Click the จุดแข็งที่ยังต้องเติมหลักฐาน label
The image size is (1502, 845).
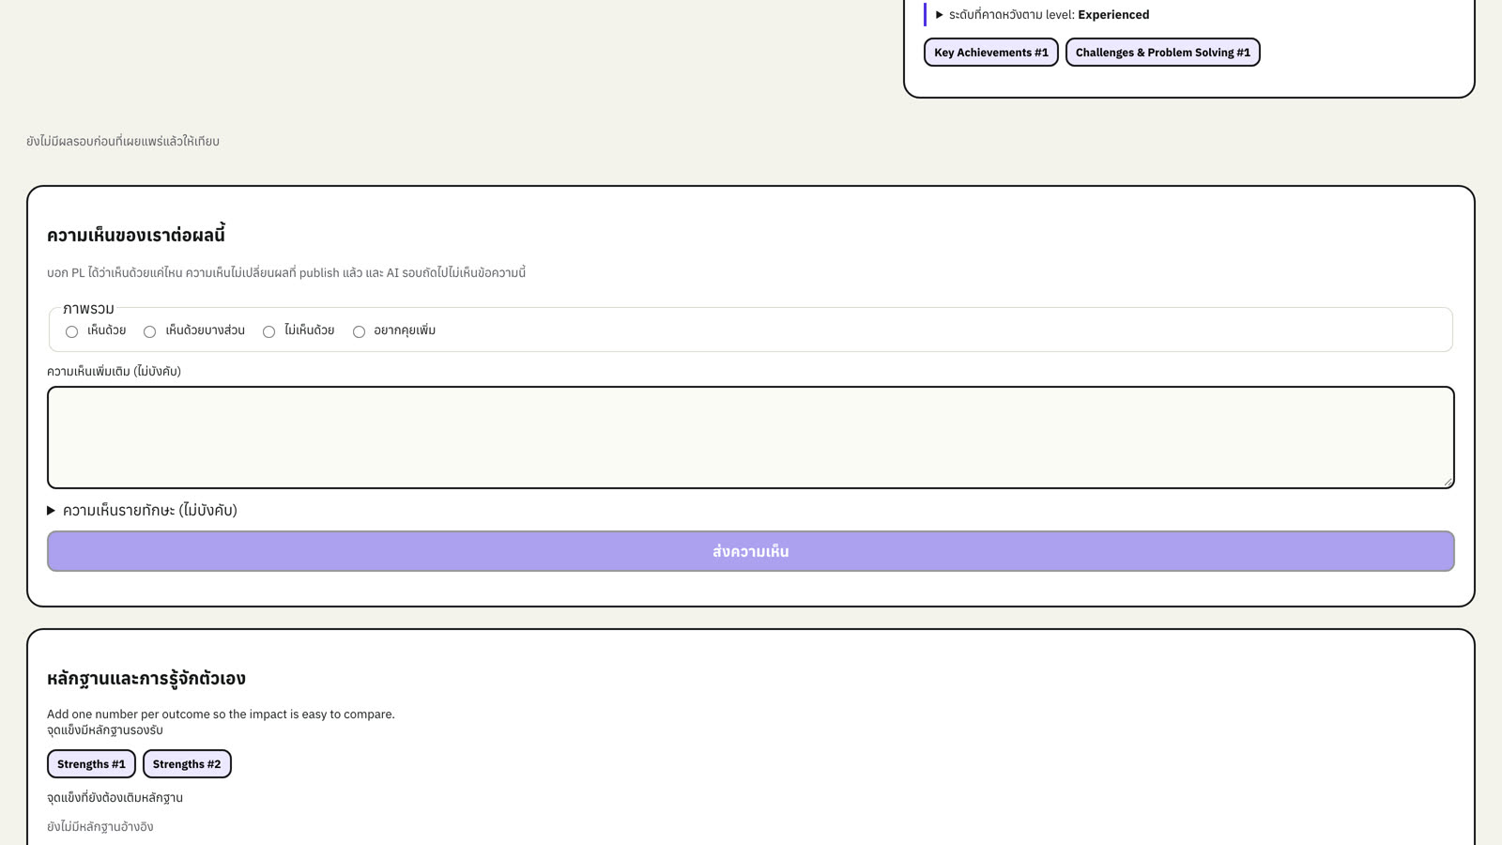click(x=115, y=798)
